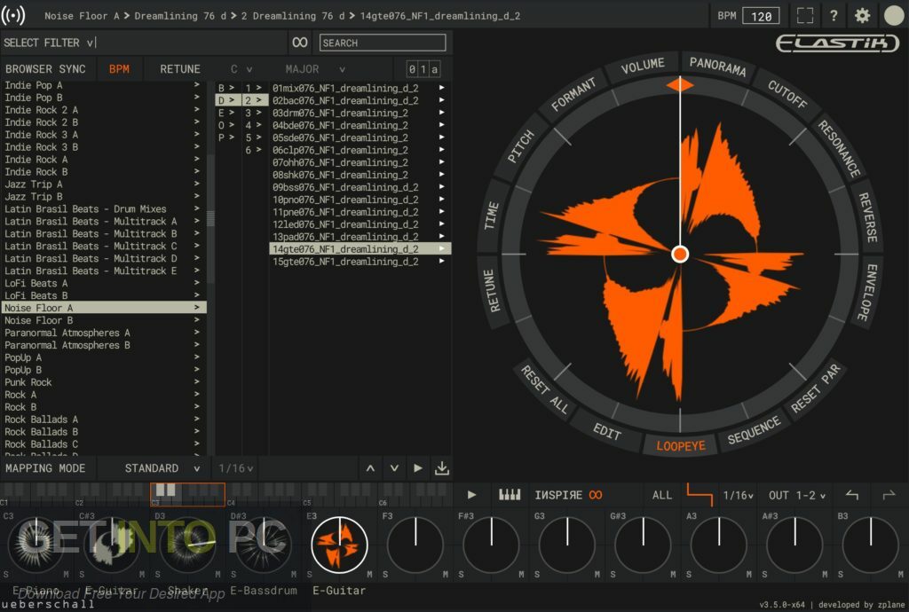909x612 pixels.
Task: Solo the G3 pad
Action: 537,575
